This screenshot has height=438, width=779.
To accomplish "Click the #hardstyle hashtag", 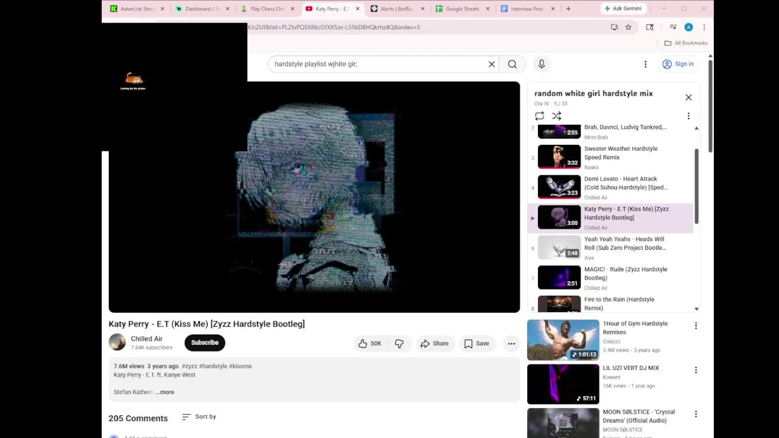I will 213,366.
